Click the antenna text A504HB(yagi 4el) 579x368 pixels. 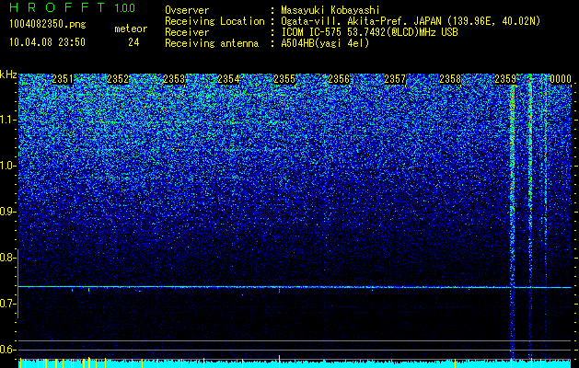[x=325, y=43]
